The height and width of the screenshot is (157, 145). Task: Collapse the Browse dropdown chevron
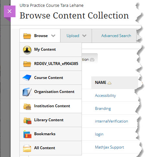(53, 36)
